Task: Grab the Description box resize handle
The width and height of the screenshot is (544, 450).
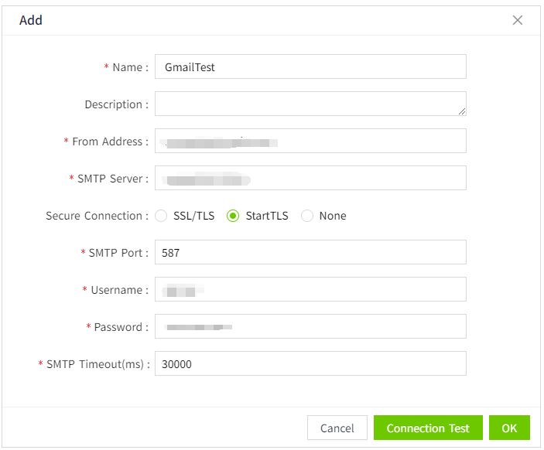Action: click(462, 111)
